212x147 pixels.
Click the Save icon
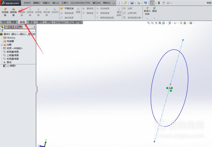click(132, 3)
